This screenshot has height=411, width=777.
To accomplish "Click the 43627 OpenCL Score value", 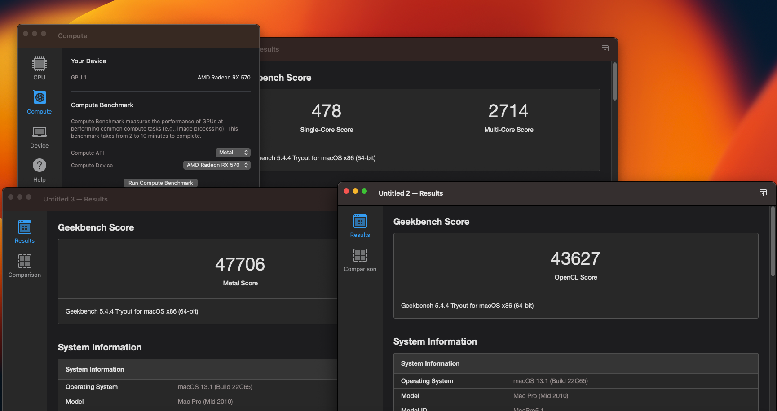I will 575,258.
